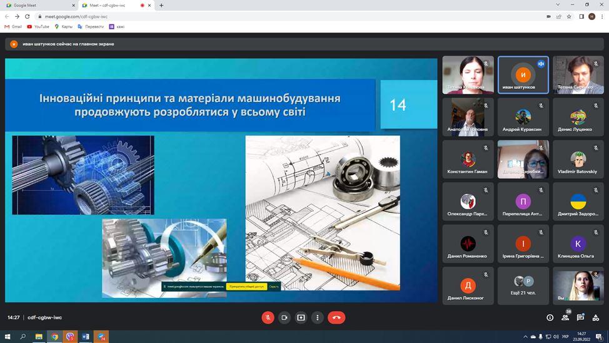Screen dimensions: 609x343
Task: Show the participants list panel
Action: 565,318
